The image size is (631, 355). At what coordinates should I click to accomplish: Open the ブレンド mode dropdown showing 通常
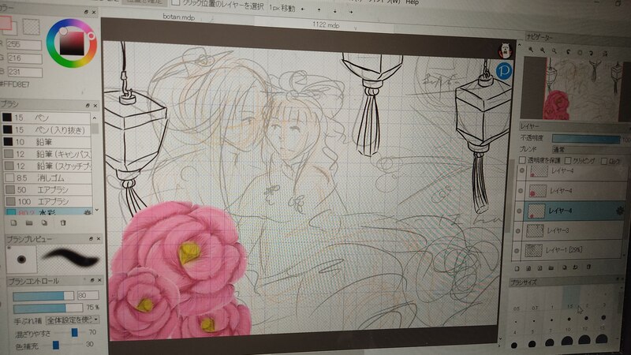[590, 149]
